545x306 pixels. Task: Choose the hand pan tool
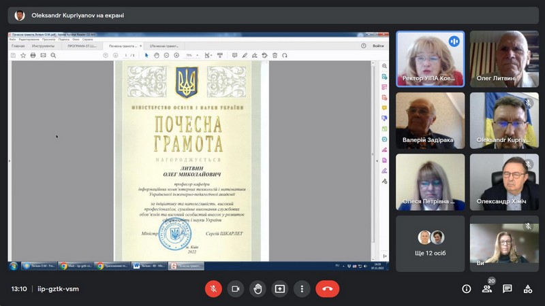tap(157, 55)
